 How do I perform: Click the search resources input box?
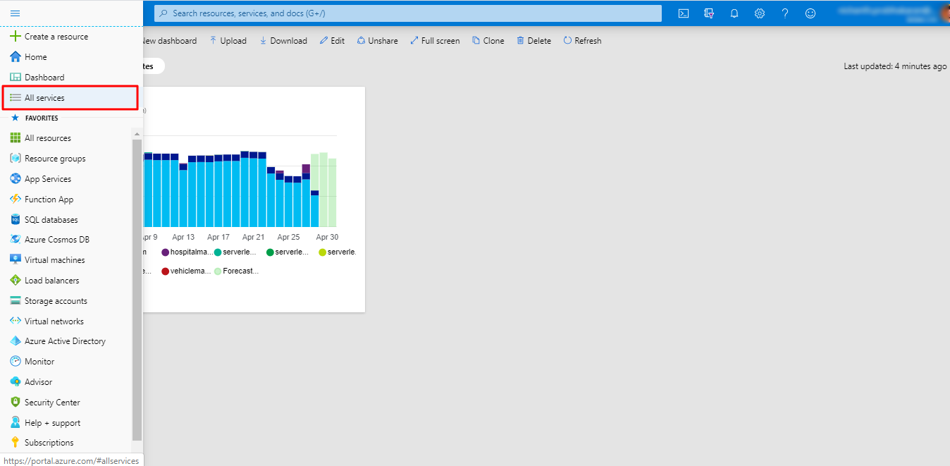[409, 13]
